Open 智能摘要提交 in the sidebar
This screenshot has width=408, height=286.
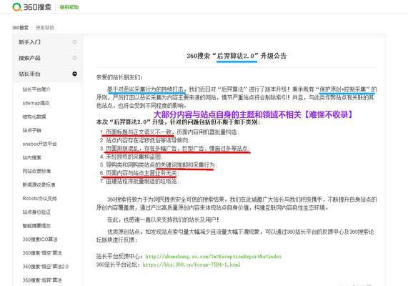click(36, 225)
